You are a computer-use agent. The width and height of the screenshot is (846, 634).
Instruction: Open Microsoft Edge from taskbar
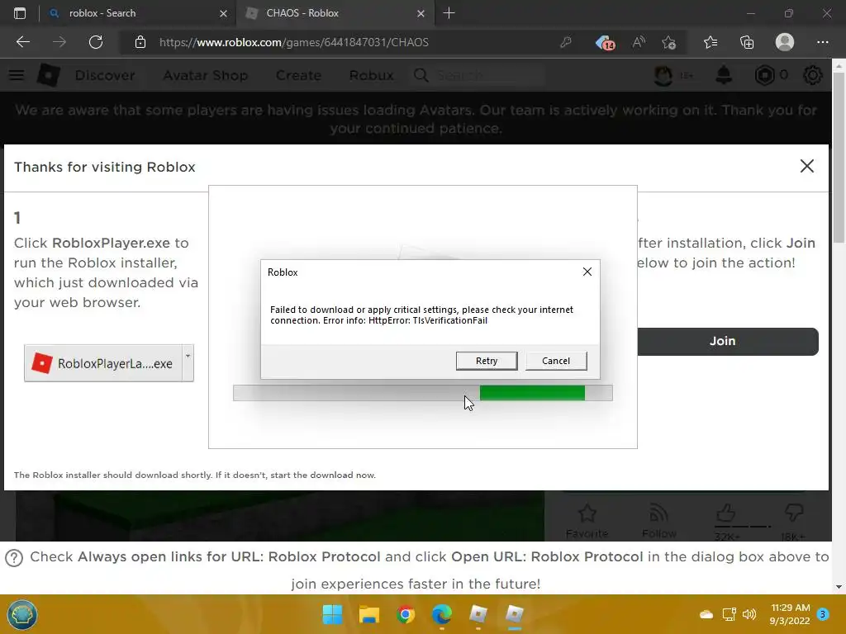click(x=442, y=614)
